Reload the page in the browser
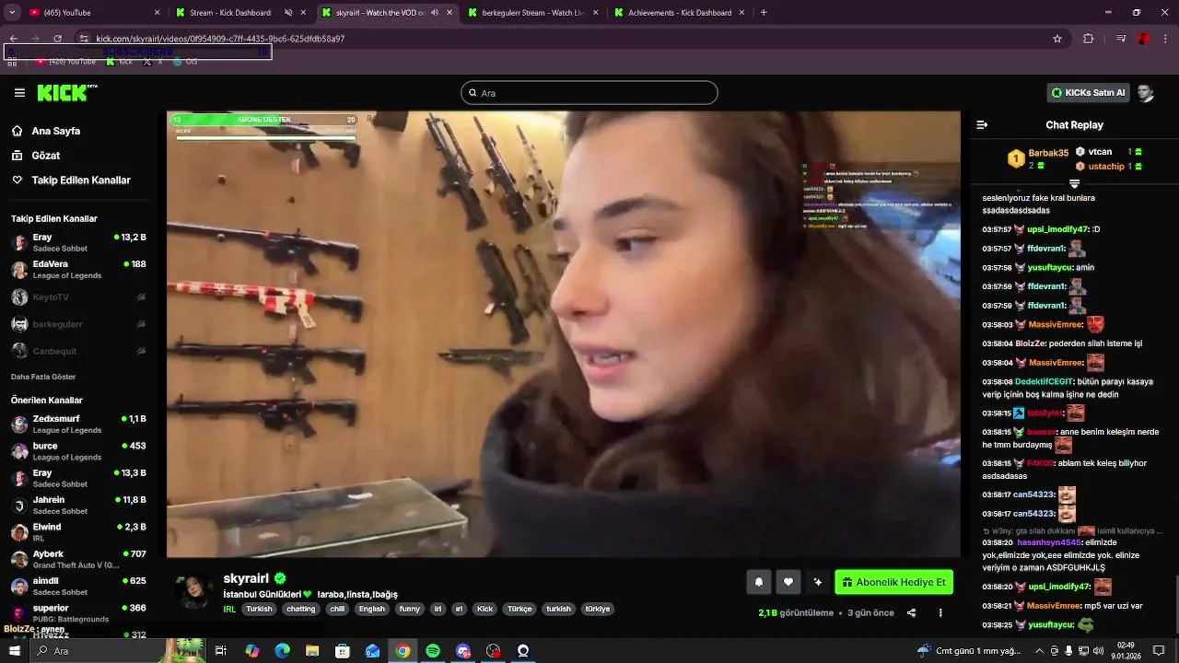This screenshot has width=1179, height=663. 57,39
